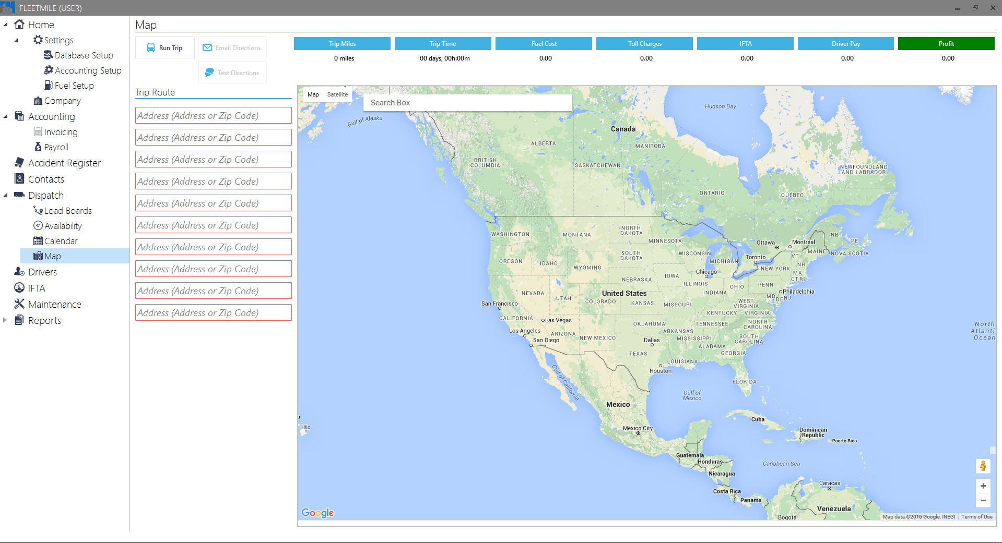
Task: Collapse the Home tree node
Action: tap(5, 25)
